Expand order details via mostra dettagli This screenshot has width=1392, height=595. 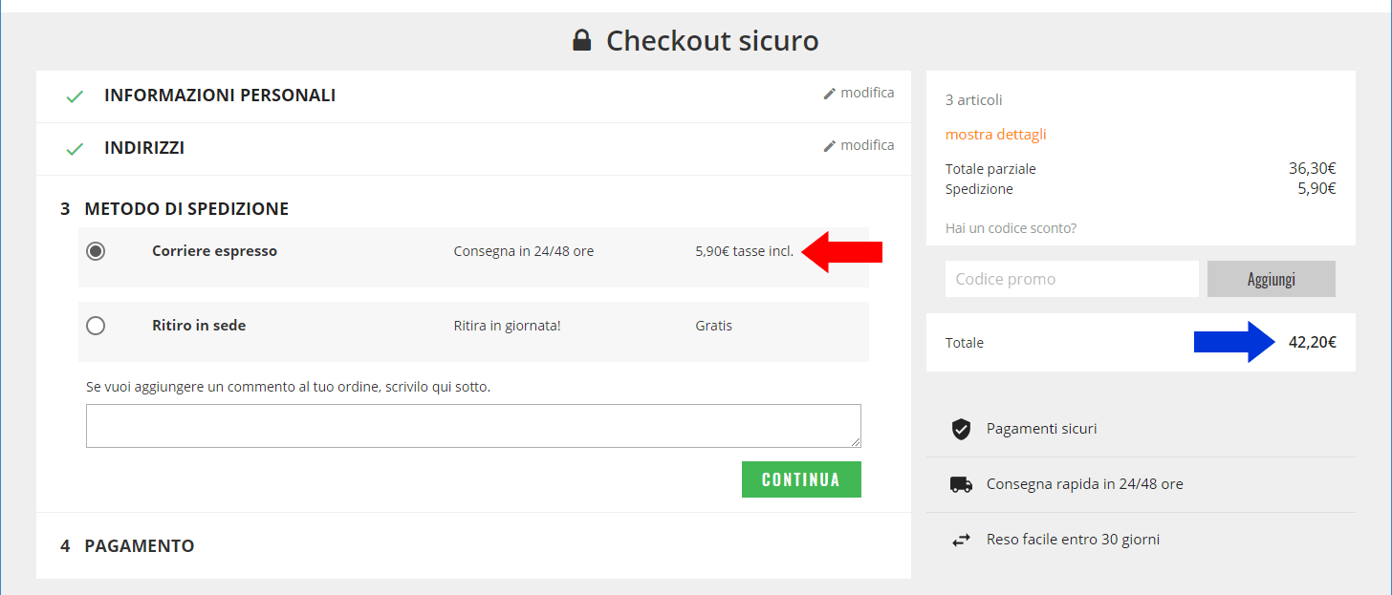995,135
